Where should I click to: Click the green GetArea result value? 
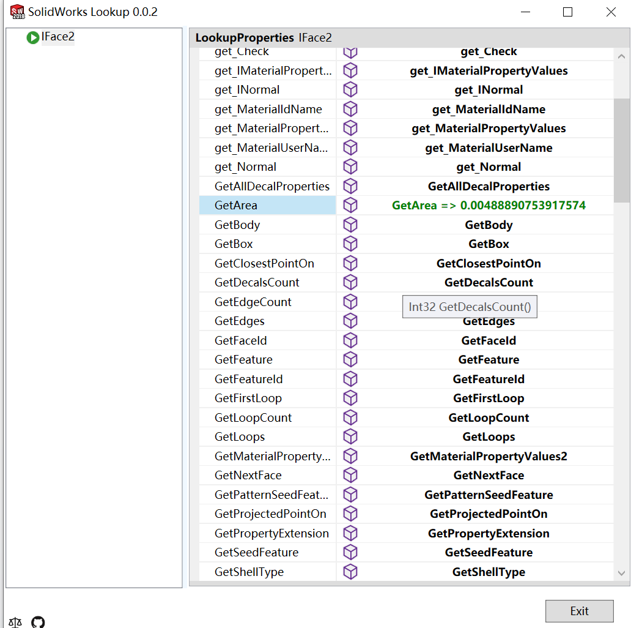[489, 205]
